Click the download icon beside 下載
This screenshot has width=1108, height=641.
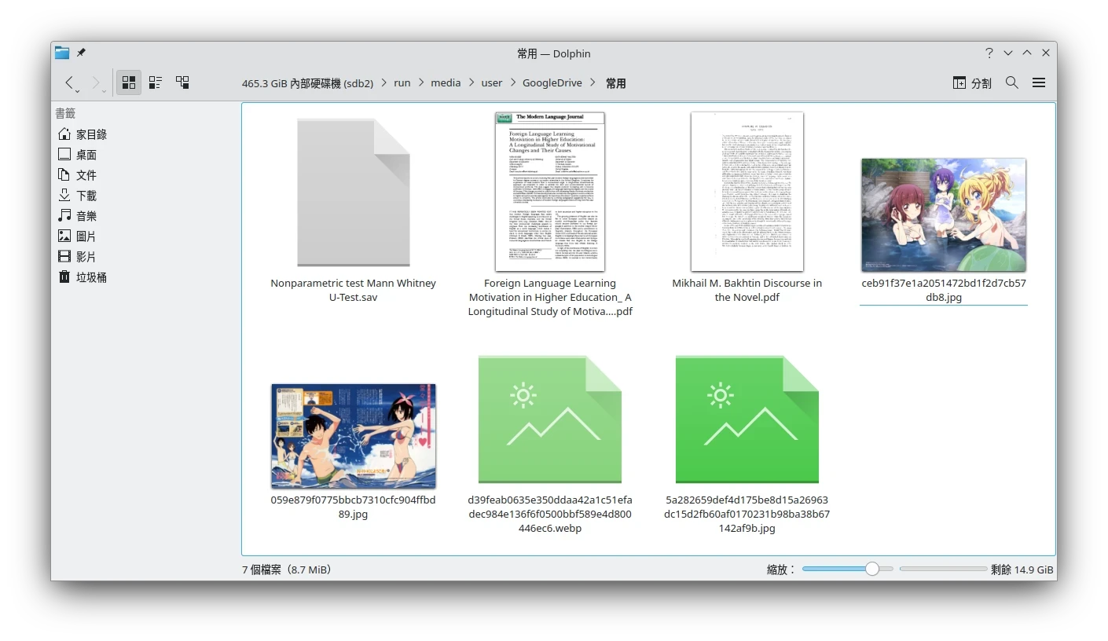(x=64, y=196)
